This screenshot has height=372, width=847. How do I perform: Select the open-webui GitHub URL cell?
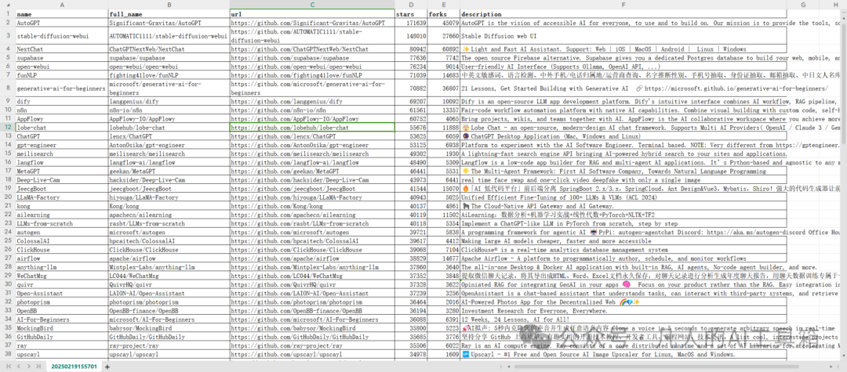pyautogui.click(x=311, y=67)
